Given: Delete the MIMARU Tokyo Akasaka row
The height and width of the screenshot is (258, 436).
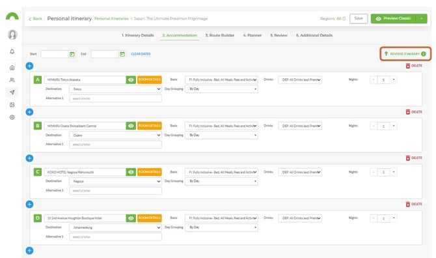Looking at the screenshot, I should tap(414, 66).
